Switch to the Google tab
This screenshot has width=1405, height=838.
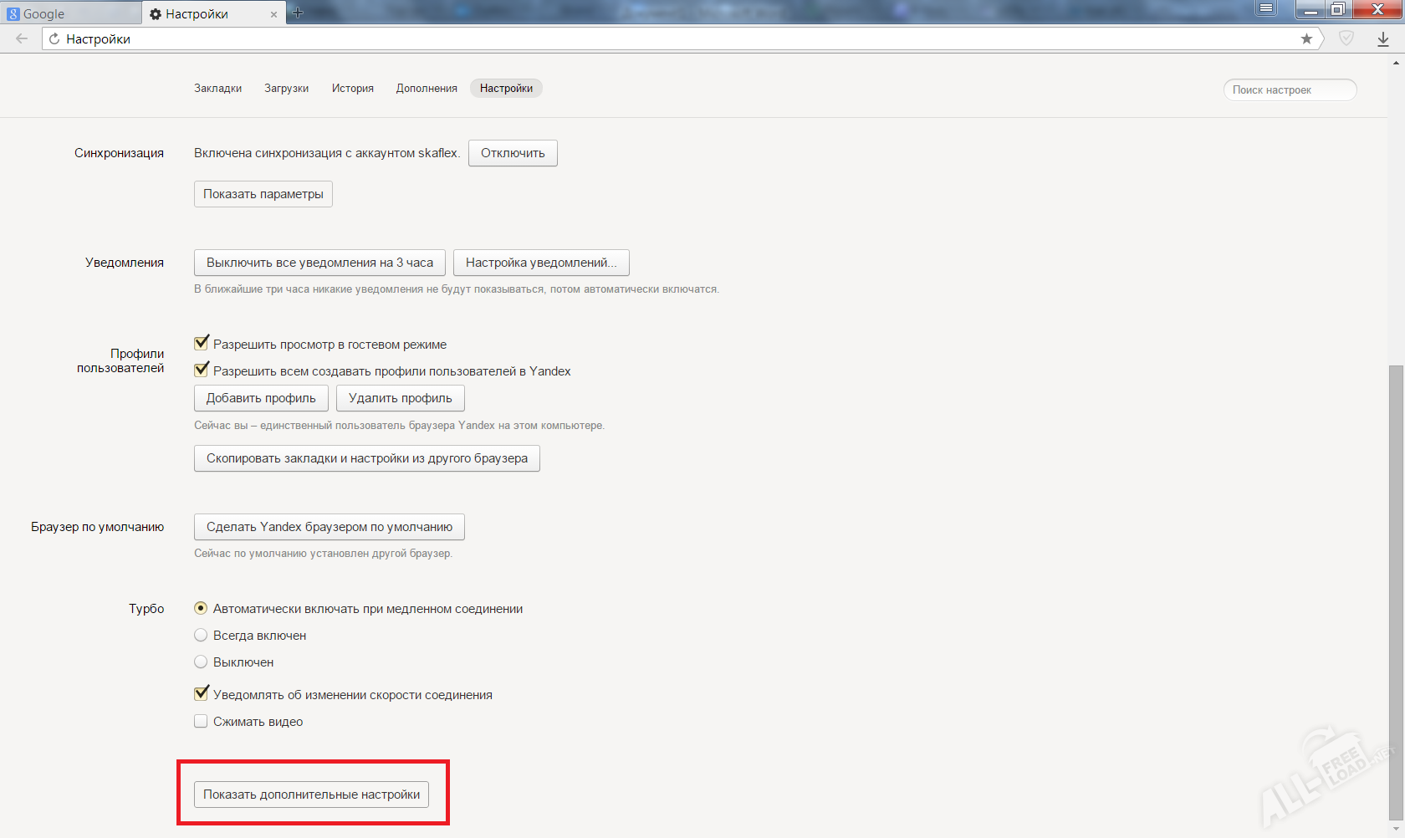pos(70,14)
